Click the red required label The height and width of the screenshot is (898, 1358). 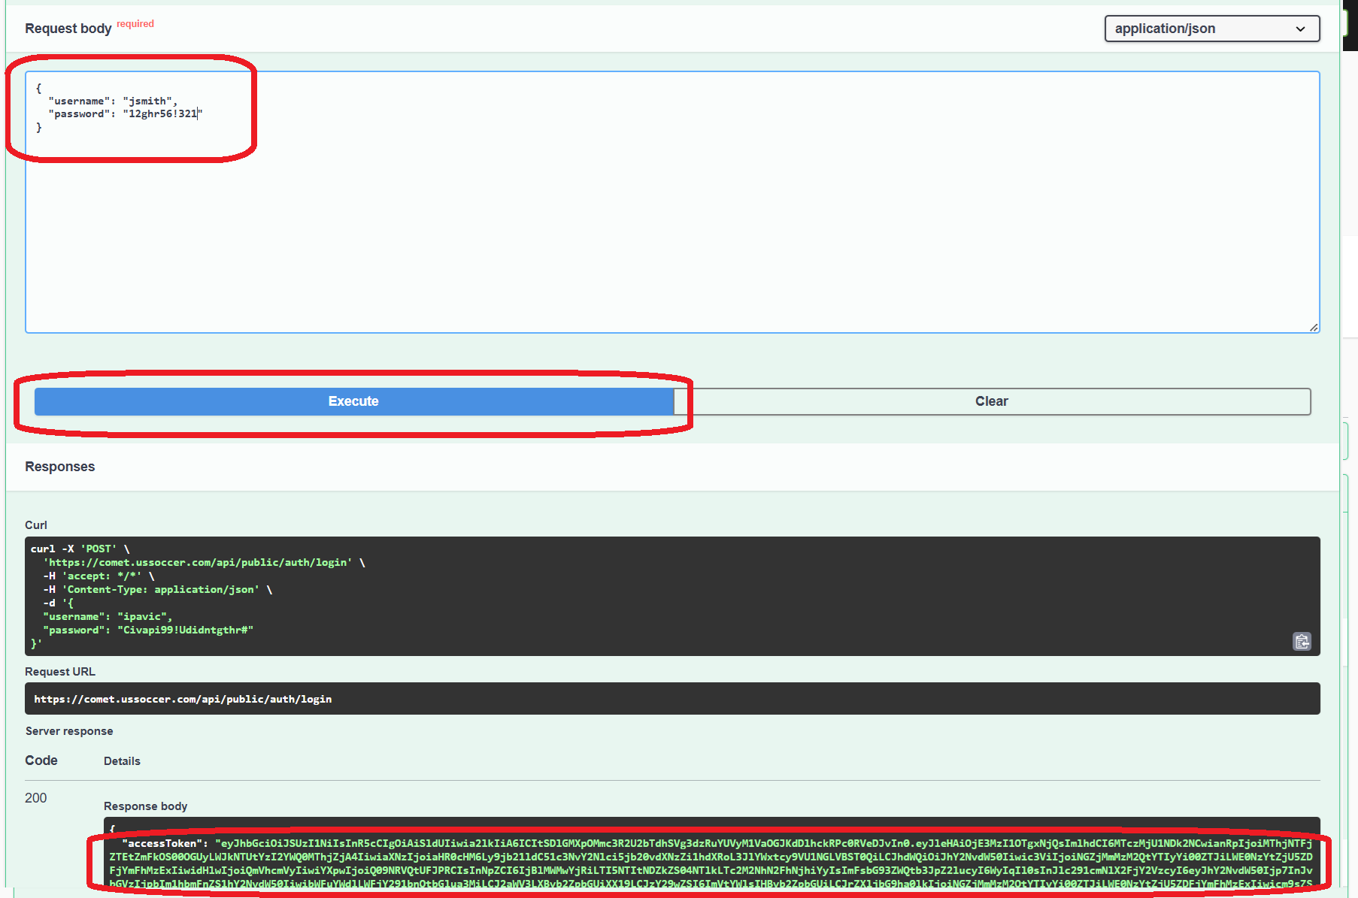135,24
